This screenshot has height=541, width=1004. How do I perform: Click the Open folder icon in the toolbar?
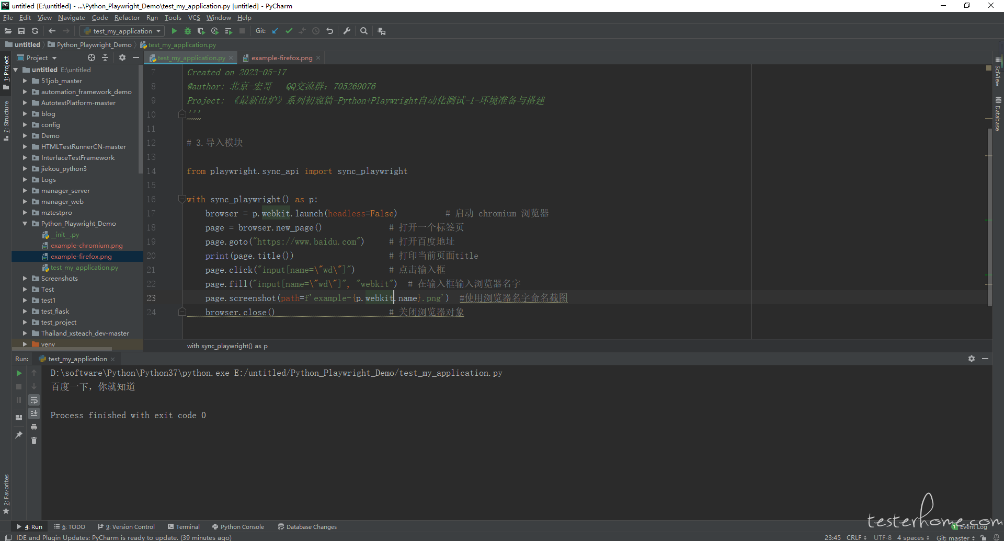(8, 31)
